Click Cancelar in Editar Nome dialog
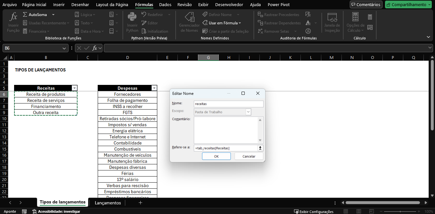The height and width of the screenshot is (214, 435). point(249,156)
